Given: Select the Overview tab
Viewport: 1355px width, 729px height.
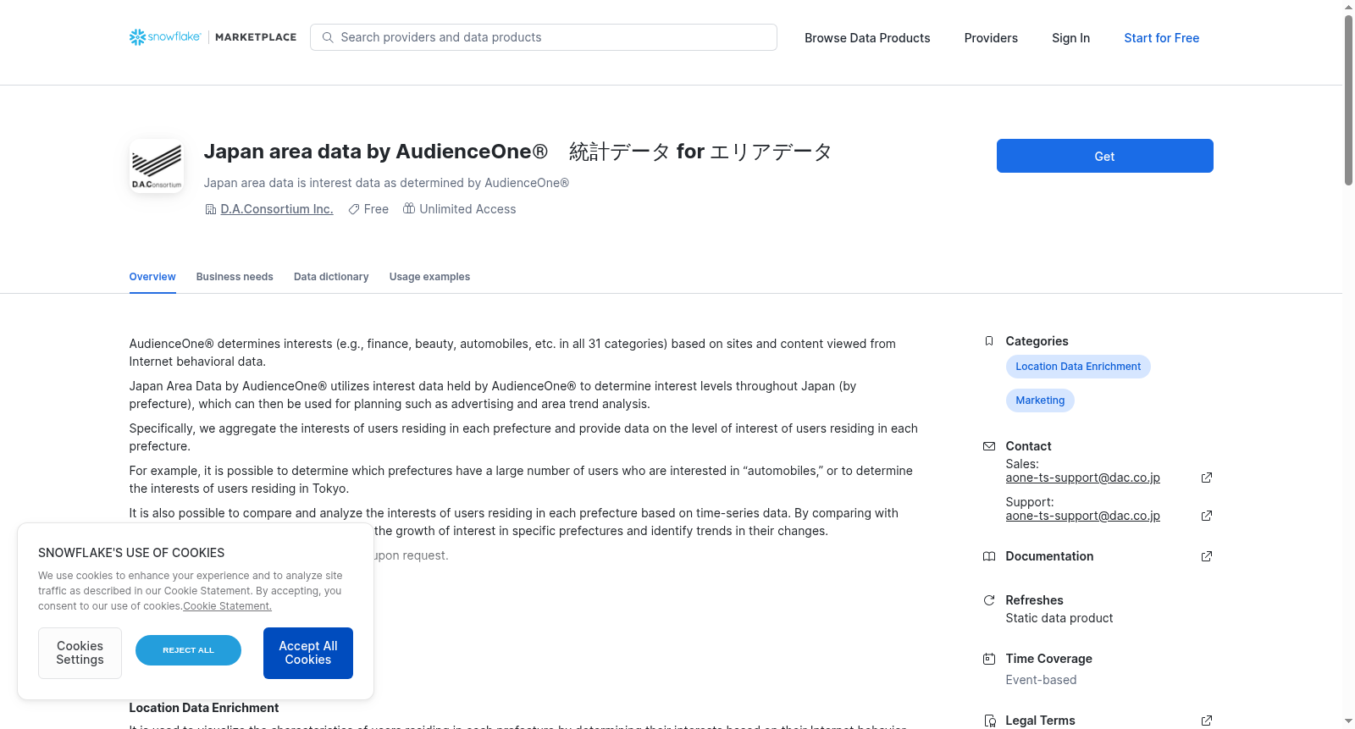Looking at the screenshot, I should click(152, 277).
